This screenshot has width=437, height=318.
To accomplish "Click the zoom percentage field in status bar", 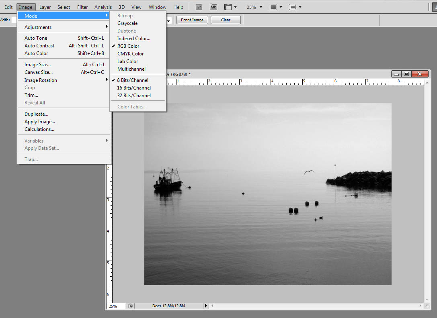I will (115, 306).
